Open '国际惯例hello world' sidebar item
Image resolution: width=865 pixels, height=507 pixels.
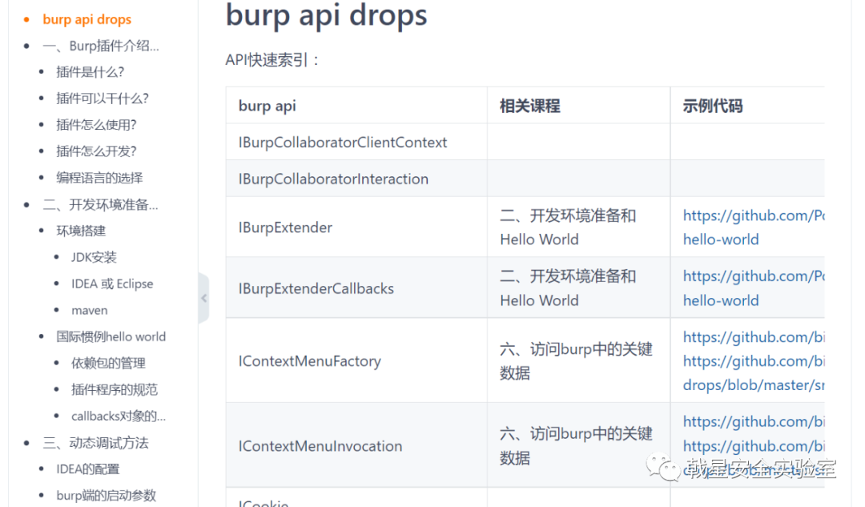pyautogui.click(x=111, y=337)
